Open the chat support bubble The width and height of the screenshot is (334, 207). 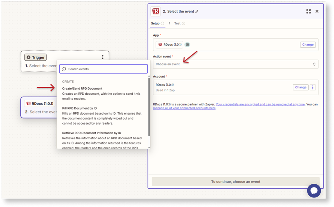pyautogui.click(x=314, y=191)
